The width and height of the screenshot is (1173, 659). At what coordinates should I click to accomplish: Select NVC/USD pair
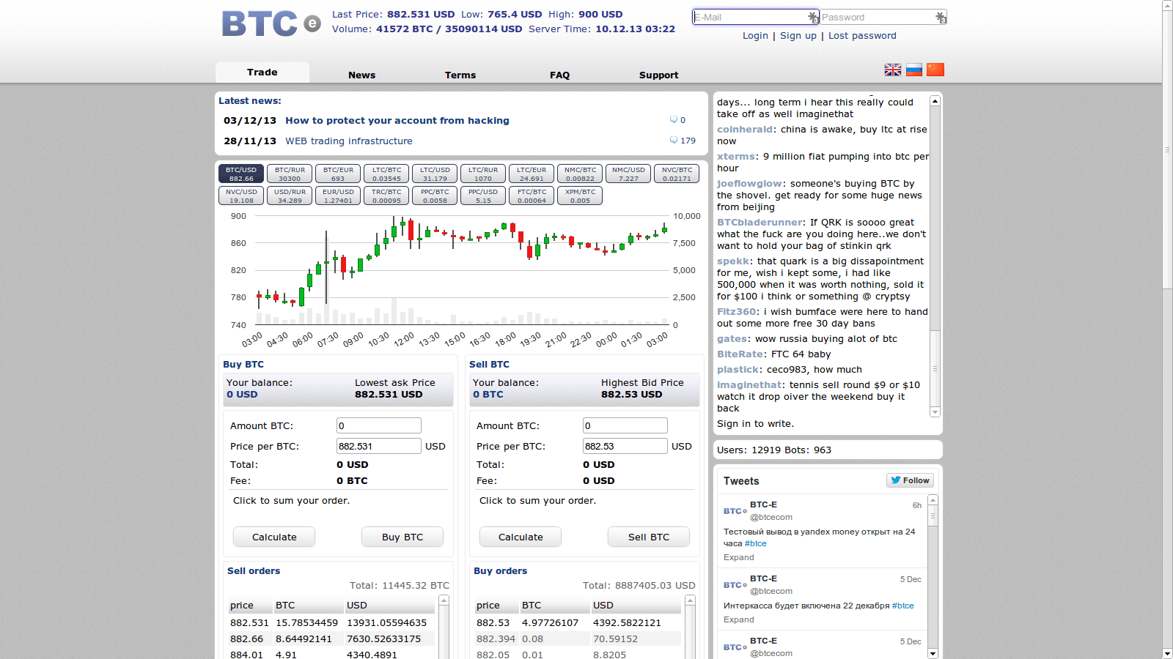(x=241, y=196)
